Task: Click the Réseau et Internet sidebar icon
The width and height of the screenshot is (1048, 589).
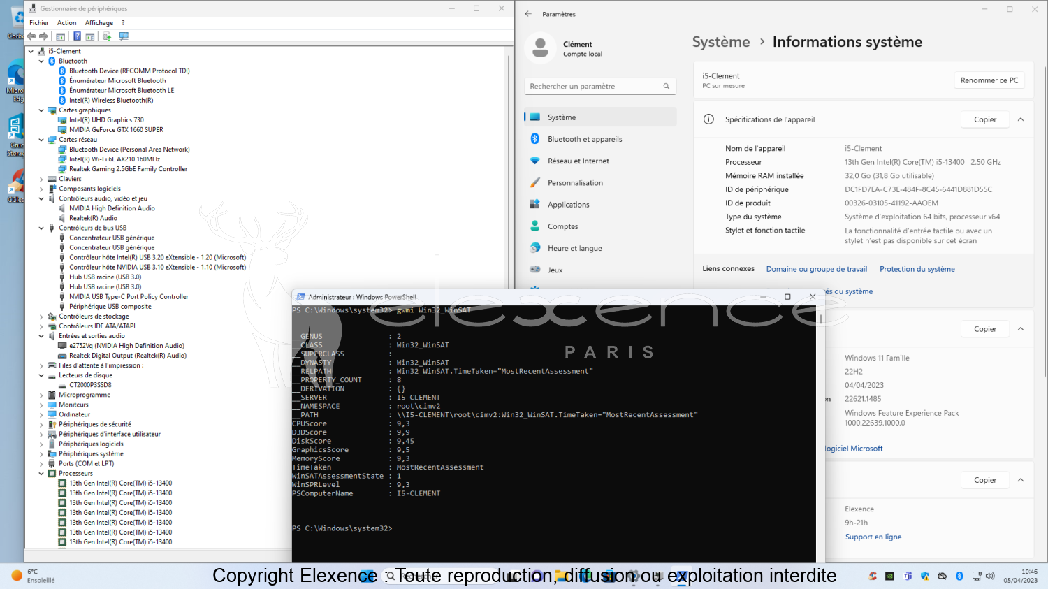Action: tap(535, 161)
